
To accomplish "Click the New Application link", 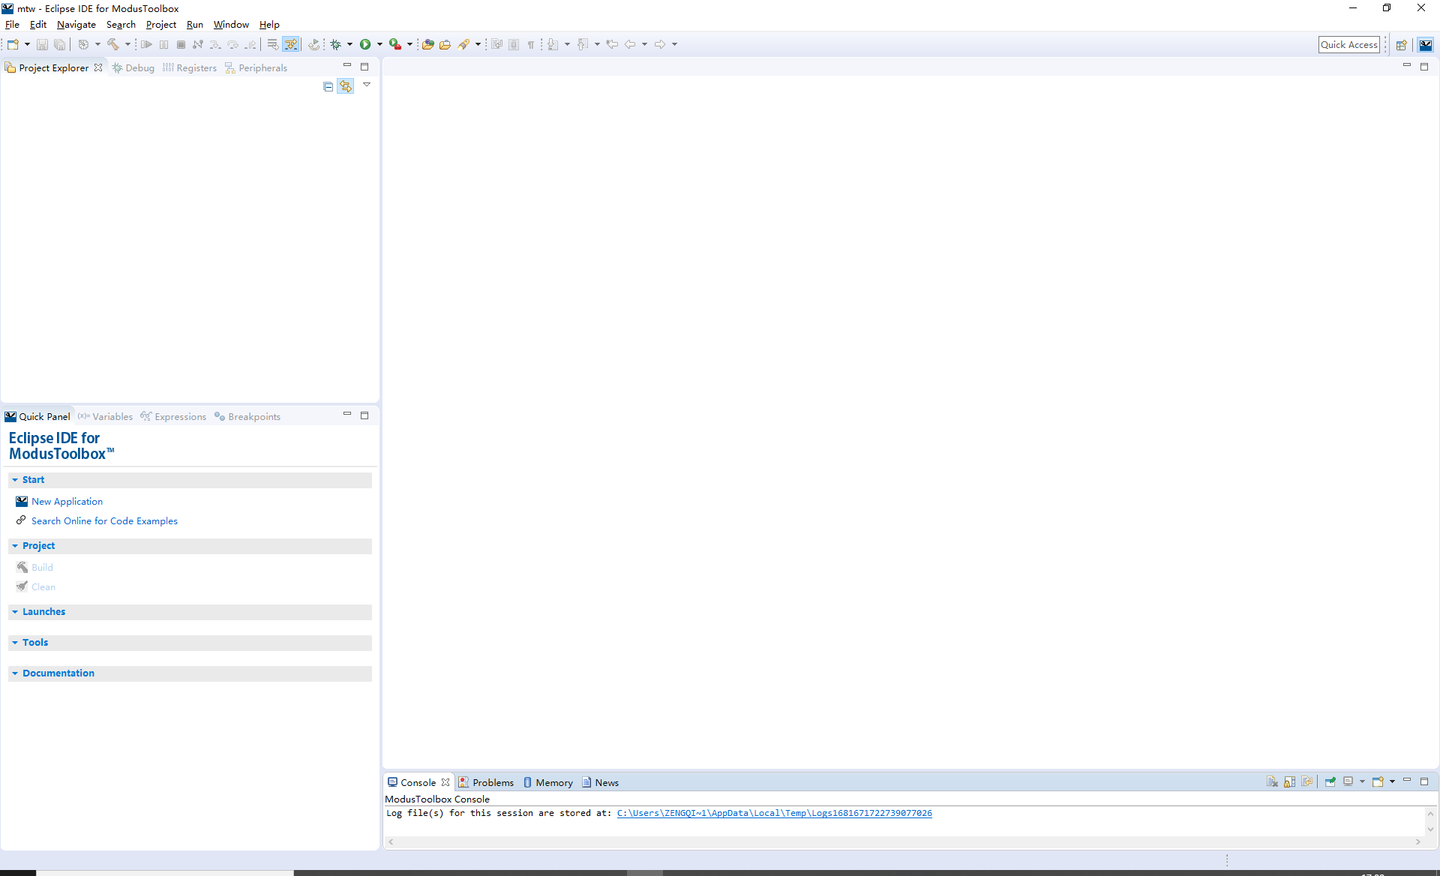I will (x=67, y=501).
